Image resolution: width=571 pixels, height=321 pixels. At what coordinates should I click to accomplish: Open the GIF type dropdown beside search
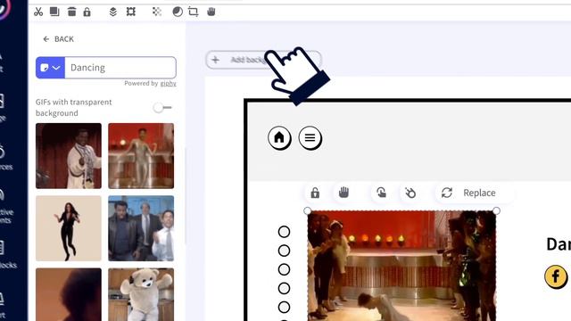pyautogui.click(x=50, y=68)
